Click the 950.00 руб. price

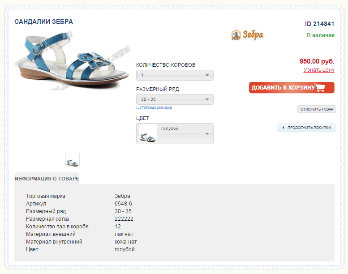pyautogui.click(x=317, y=61)
